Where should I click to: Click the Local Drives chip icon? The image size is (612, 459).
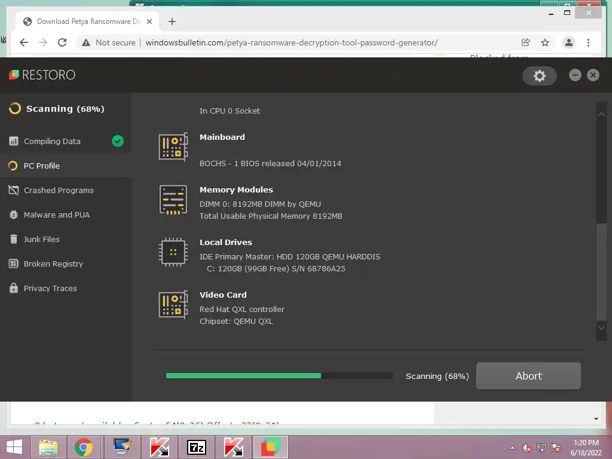click(173, 252)
